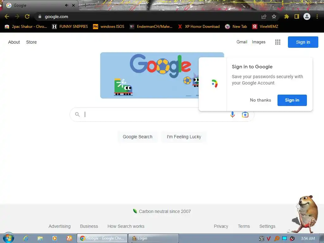This screenshot has width=324, height=243.
Task: Open the VineMEMZ bookmark
Action: pyautogui.click(x=265, y=27)
